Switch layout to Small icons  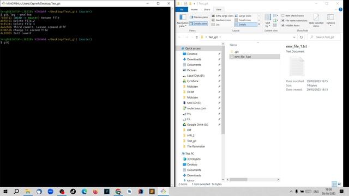(x=243, y=20)
